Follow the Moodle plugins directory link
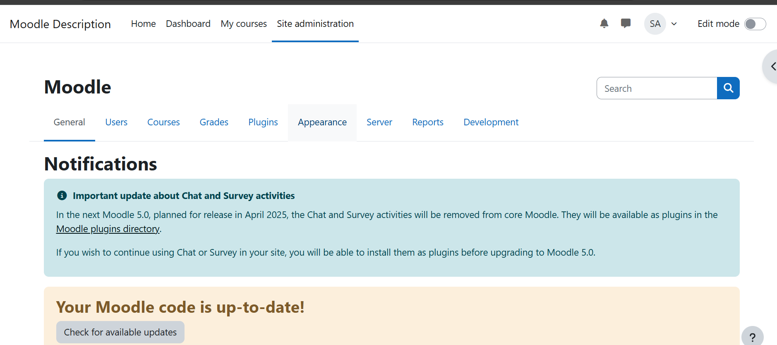This screenshot has height=345, width=777. (108, 229)
